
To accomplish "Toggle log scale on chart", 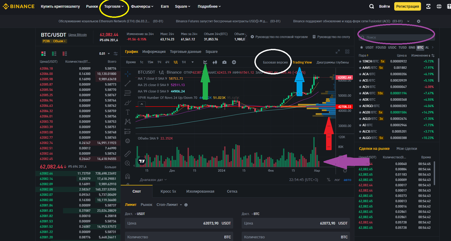I will (x=337, y=180).
